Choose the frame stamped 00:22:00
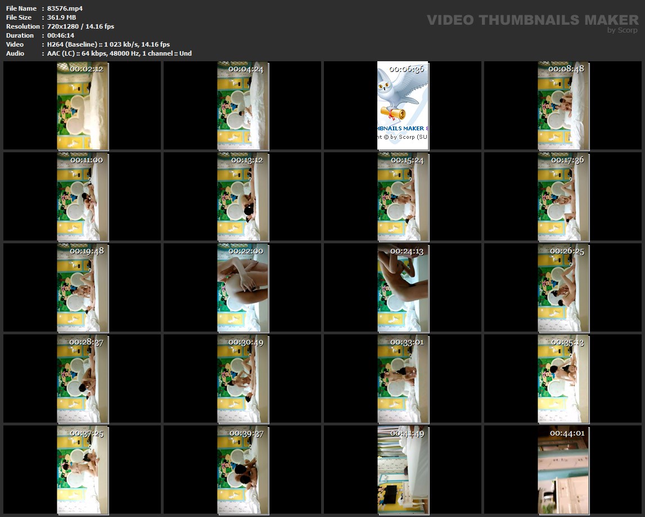Image resolution: width=645 pixels, height=517 pixels. click(243, 288)
